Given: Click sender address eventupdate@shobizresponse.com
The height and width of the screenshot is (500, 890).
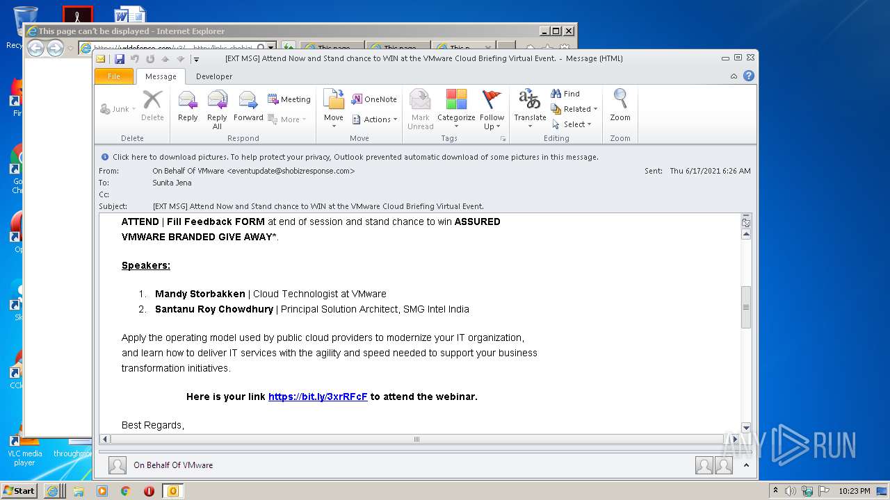Looking at the screenshot, I should [291, 171].
